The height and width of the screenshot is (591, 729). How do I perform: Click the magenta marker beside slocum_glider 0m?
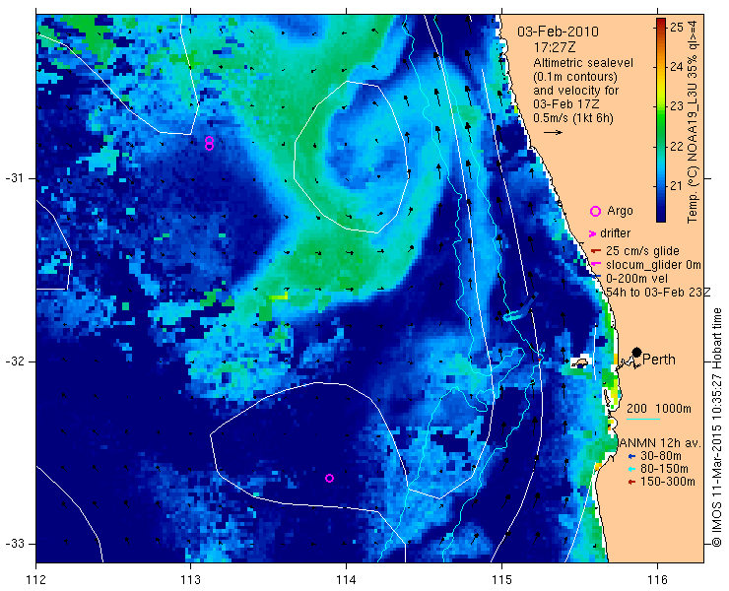coord(596,264)
